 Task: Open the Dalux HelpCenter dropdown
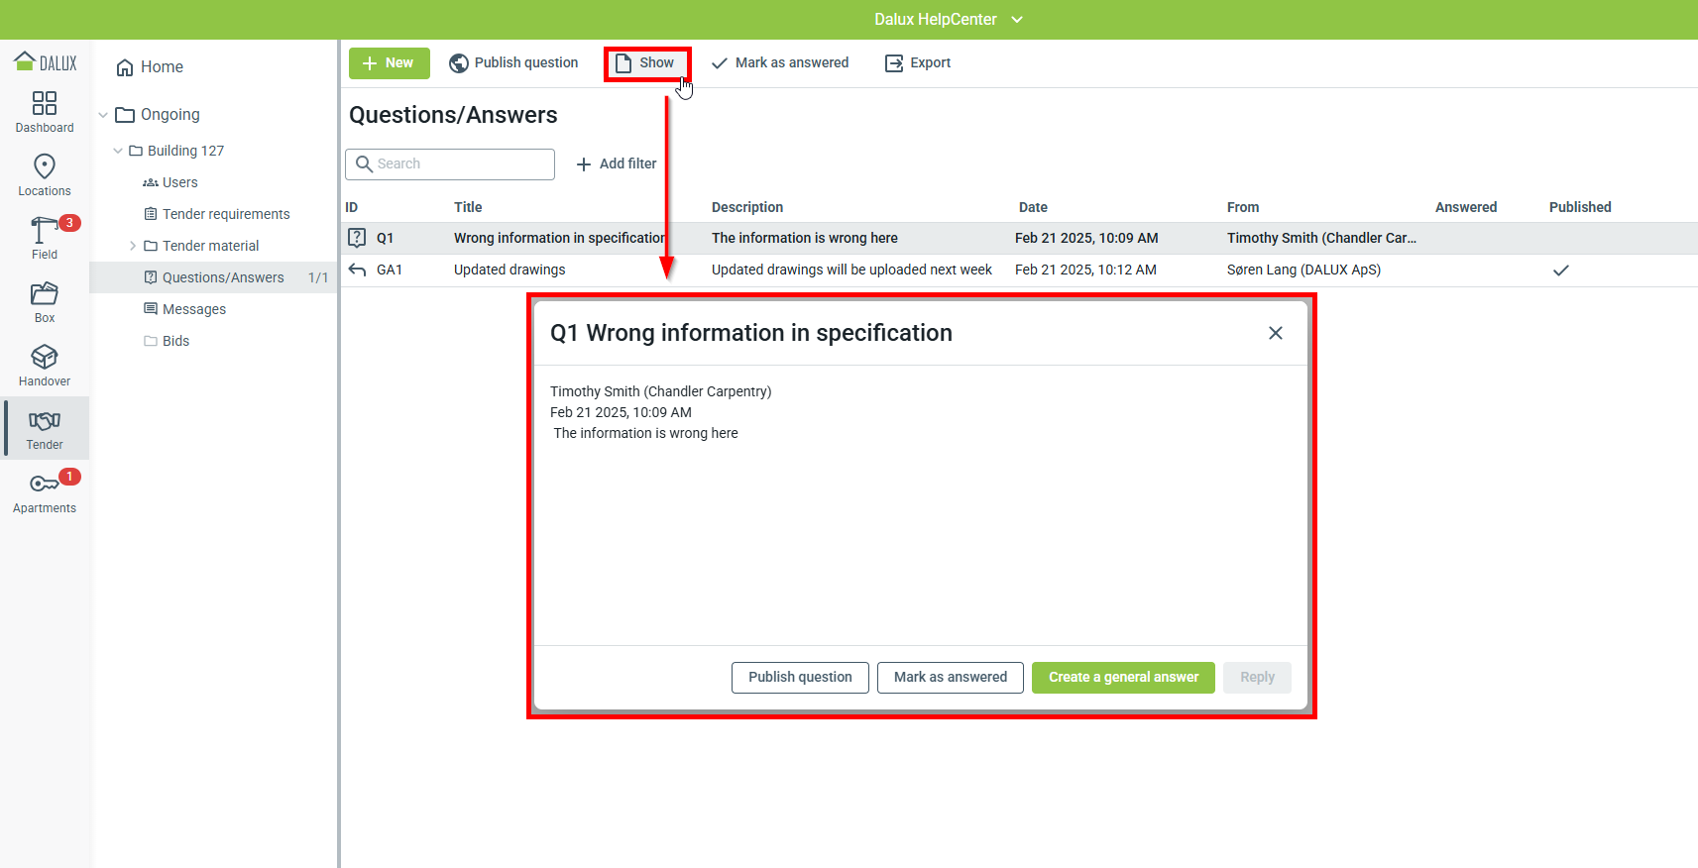(1017, 20)
